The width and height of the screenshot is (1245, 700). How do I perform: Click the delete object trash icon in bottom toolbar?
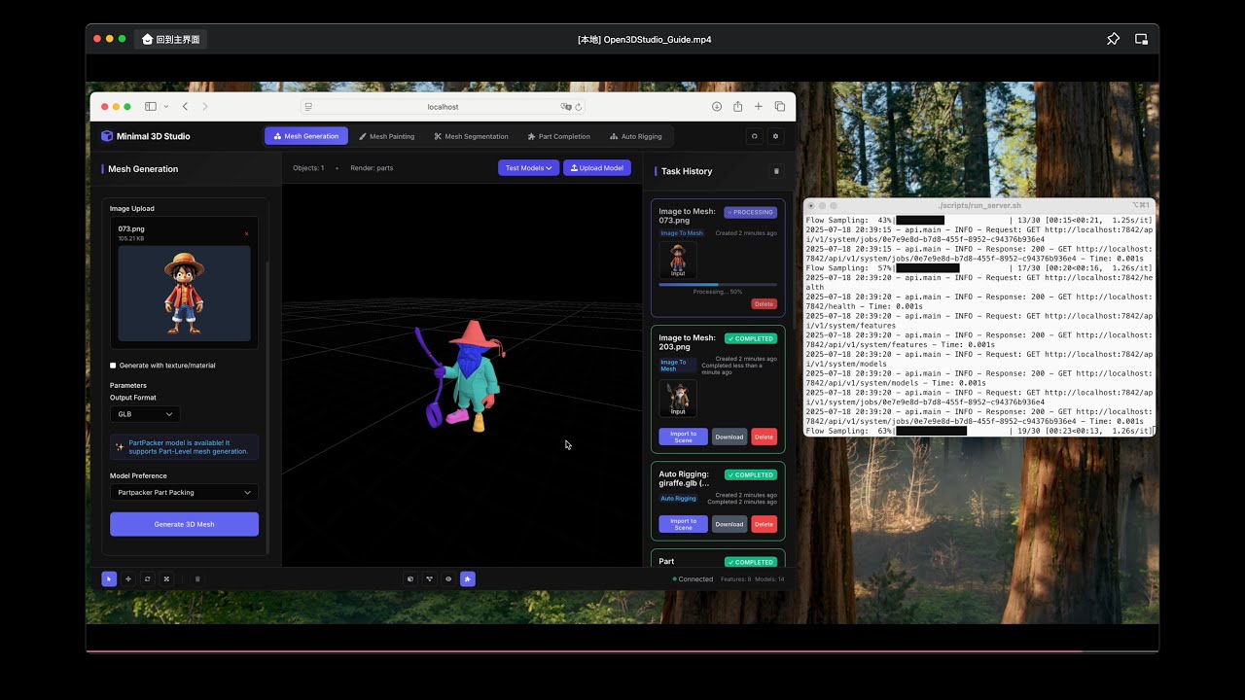pos(197,578)
